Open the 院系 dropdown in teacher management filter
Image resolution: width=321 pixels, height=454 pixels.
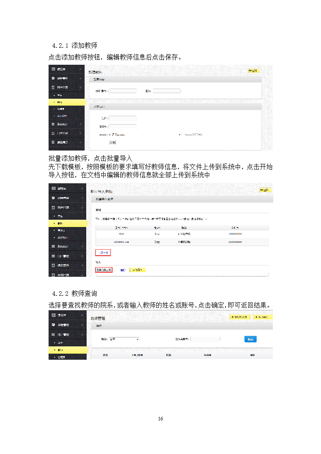click(124, 339)
